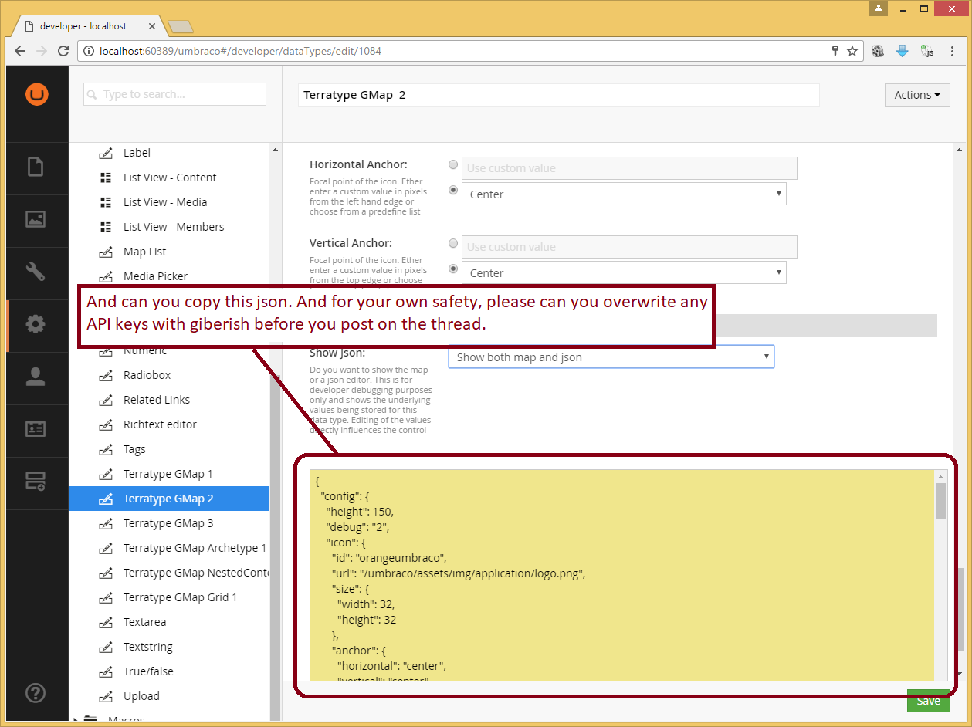Click the icon beside Map List
The image size is (972, 727).
tap(106, 252)
